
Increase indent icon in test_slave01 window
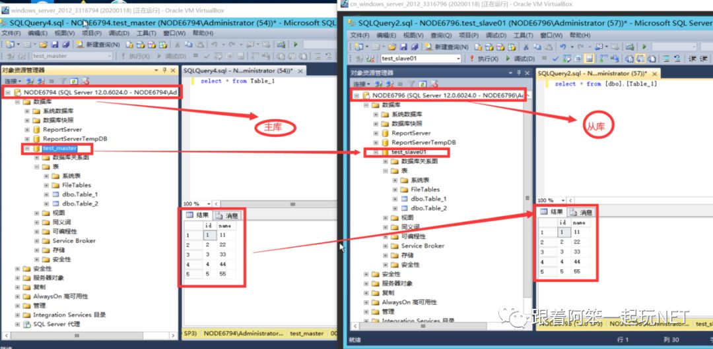pos(704,59)
